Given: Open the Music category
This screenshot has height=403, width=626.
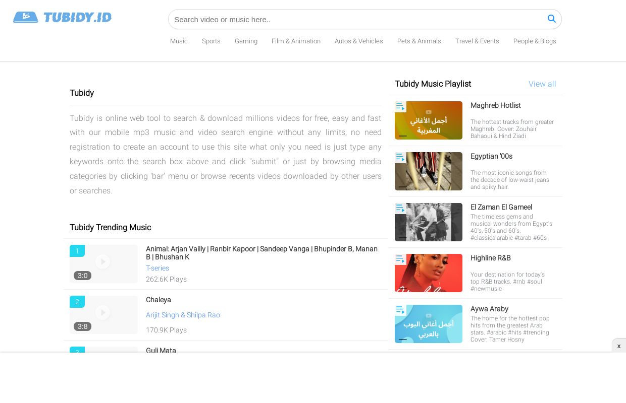Looking at the screenshot, I should coord(179,41).
